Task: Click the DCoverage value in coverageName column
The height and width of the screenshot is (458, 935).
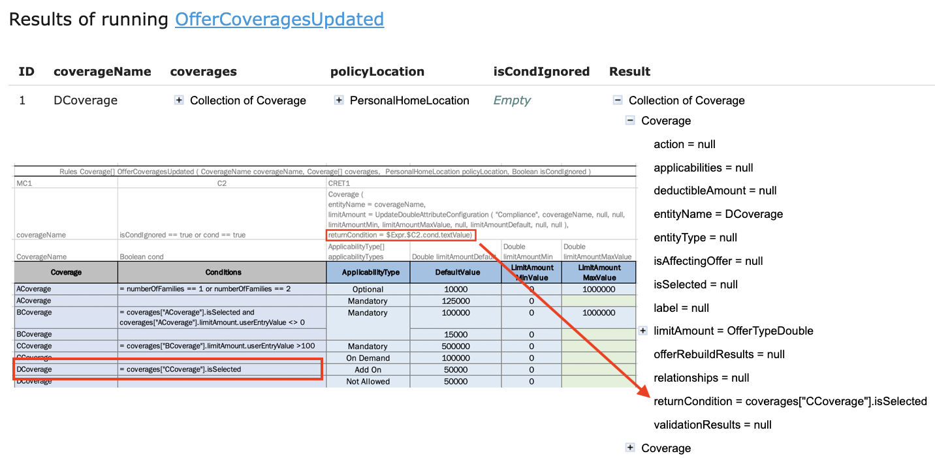Action: tap(86, 100)
